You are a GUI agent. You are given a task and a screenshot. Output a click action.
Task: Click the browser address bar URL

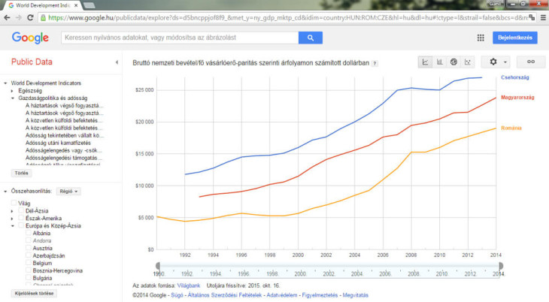click(287, 17)
